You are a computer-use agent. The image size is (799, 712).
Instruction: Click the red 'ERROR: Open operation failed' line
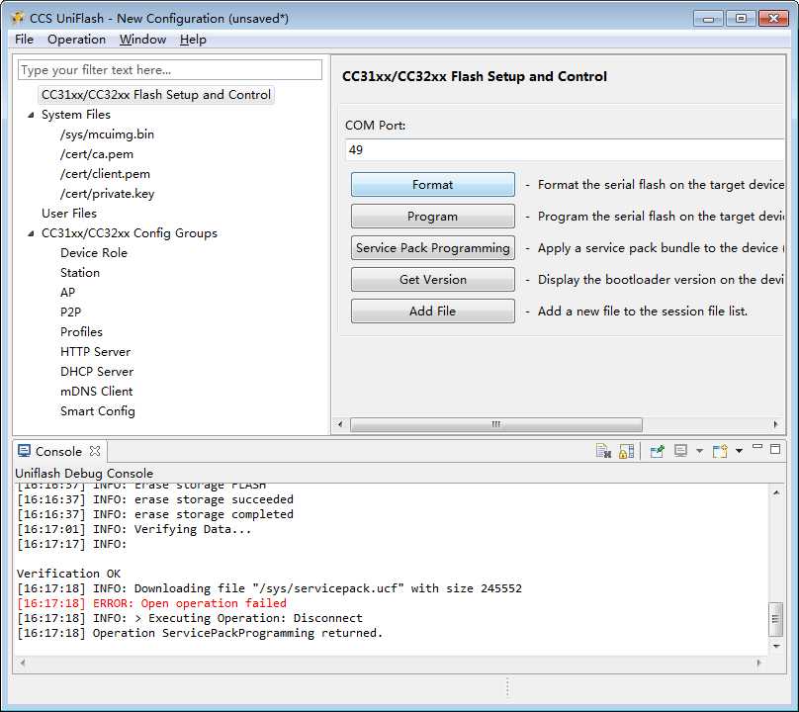[x=152, y=603]
